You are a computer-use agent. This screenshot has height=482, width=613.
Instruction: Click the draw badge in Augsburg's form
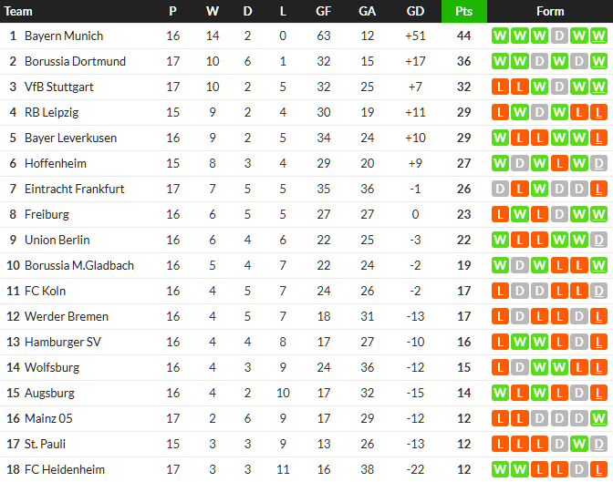pyautogui.click(x=577, y=393)
